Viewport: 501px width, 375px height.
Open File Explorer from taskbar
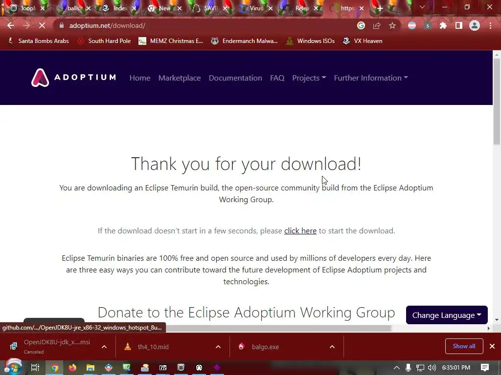click(x=91, y=367)
